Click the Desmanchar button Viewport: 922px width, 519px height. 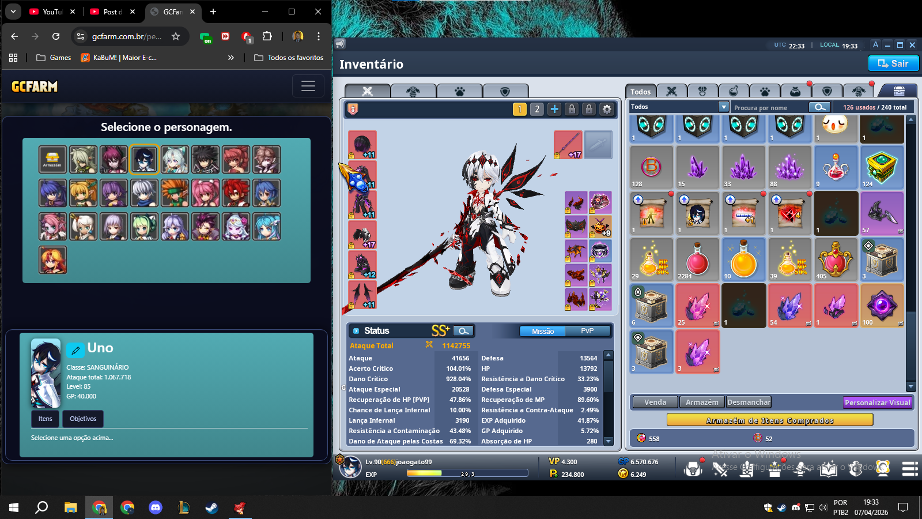(x=749, y=402)
